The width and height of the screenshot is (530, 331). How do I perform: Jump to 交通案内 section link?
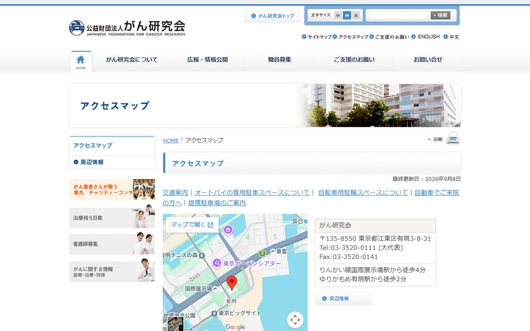175,193
